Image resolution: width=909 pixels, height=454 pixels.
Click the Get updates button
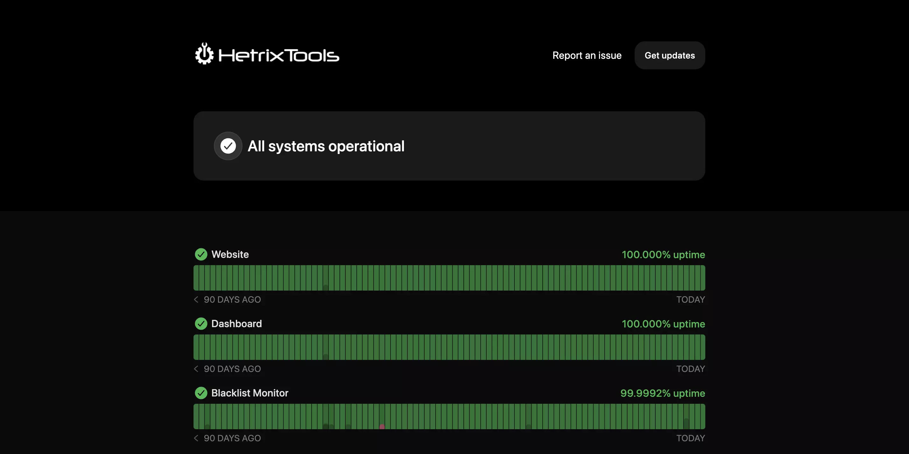pos(670,55)
